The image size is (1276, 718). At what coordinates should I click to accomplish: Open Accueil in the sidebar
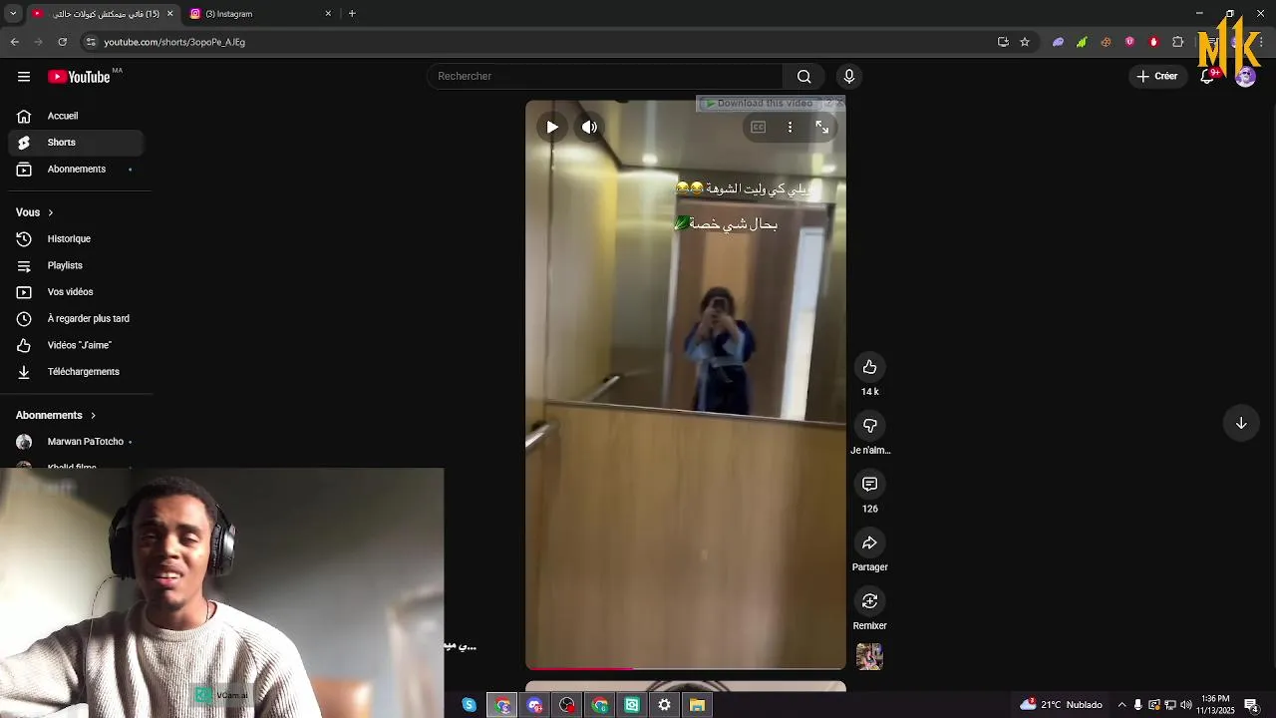click(76, 116)
